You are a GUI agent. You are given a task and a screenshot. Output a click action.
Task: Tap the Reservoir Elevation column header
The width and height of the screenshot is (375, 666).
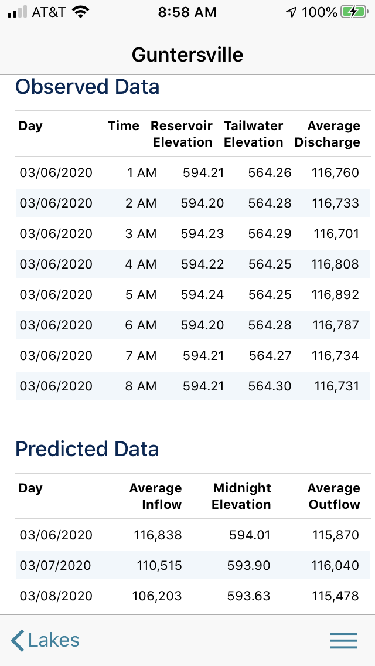(182, 134)
